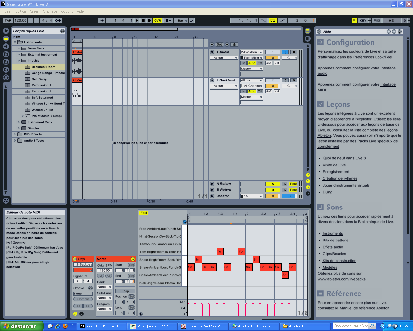Click the clip Loop button
The height and width of the screenshot is (331, 413).
tap(125, 291)
